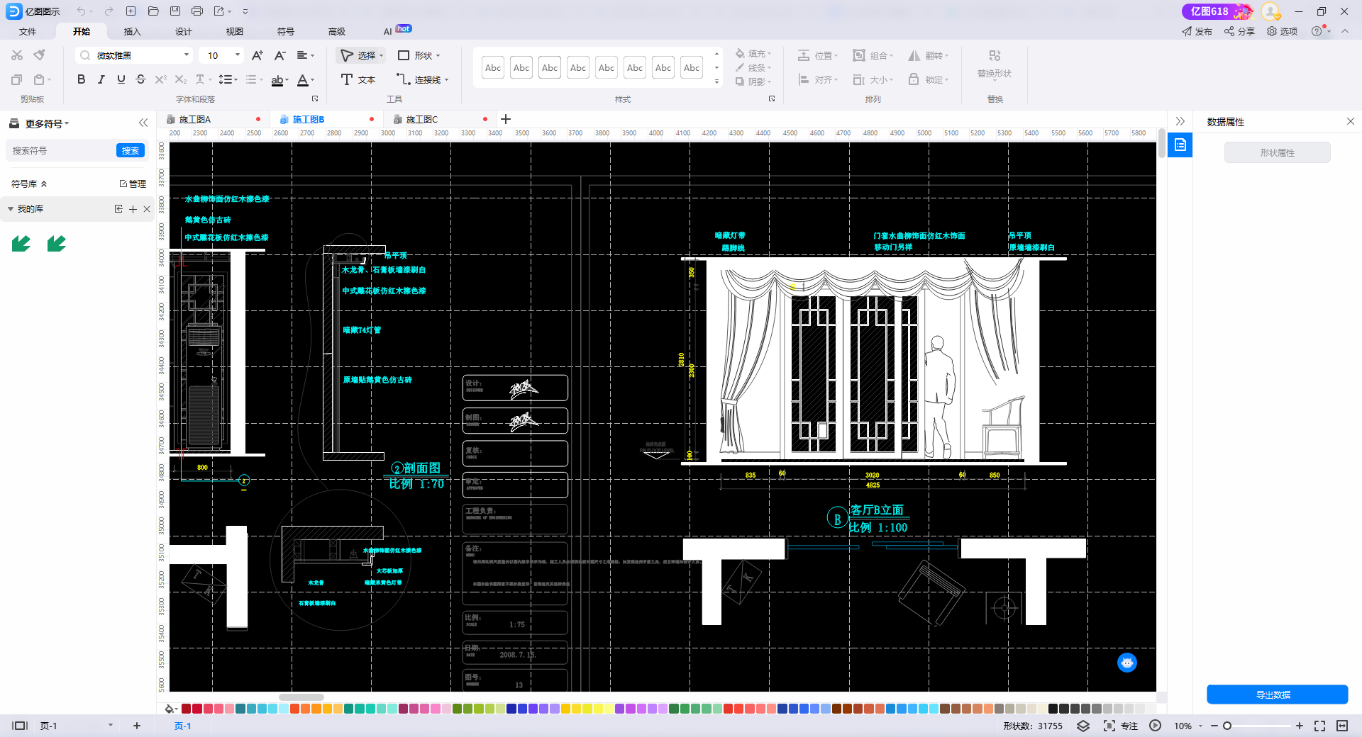Toggle Italic formatting

point(101,79)
